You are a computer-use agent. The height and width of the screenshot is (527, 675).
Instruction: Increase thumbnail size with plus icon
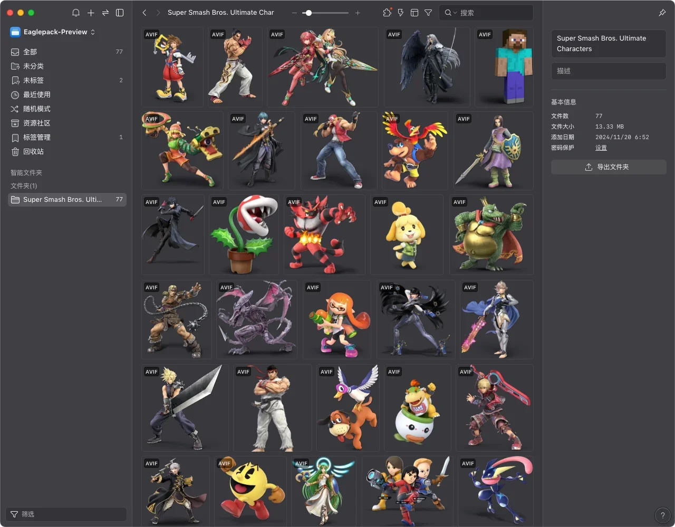point(358,13)
